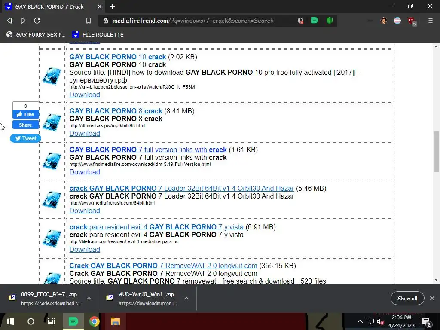Focus the mediafiretrend.com address bar

click(x=193, y=21)
